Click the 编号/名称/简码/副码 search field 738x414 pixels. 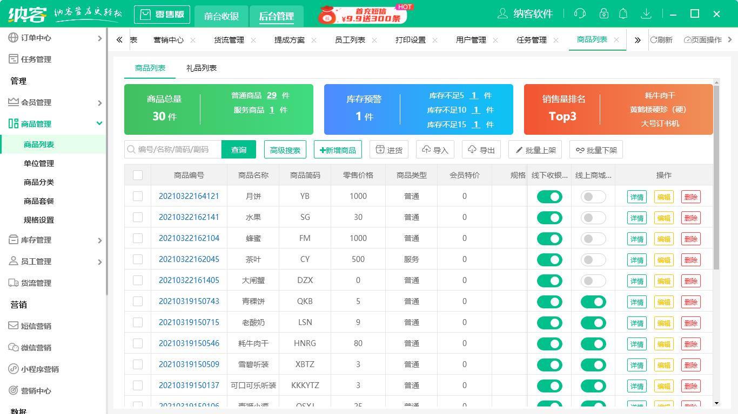point(173,149)
